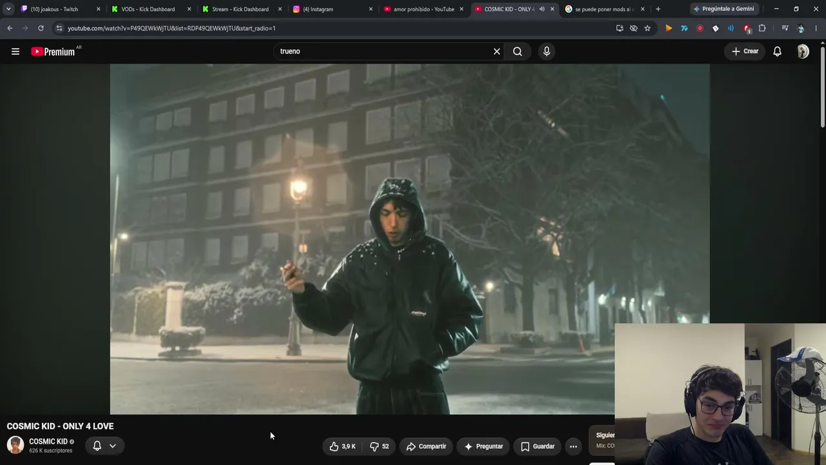Save the video with Guardar
Viewport: 826px width, 465px height.
538,446
